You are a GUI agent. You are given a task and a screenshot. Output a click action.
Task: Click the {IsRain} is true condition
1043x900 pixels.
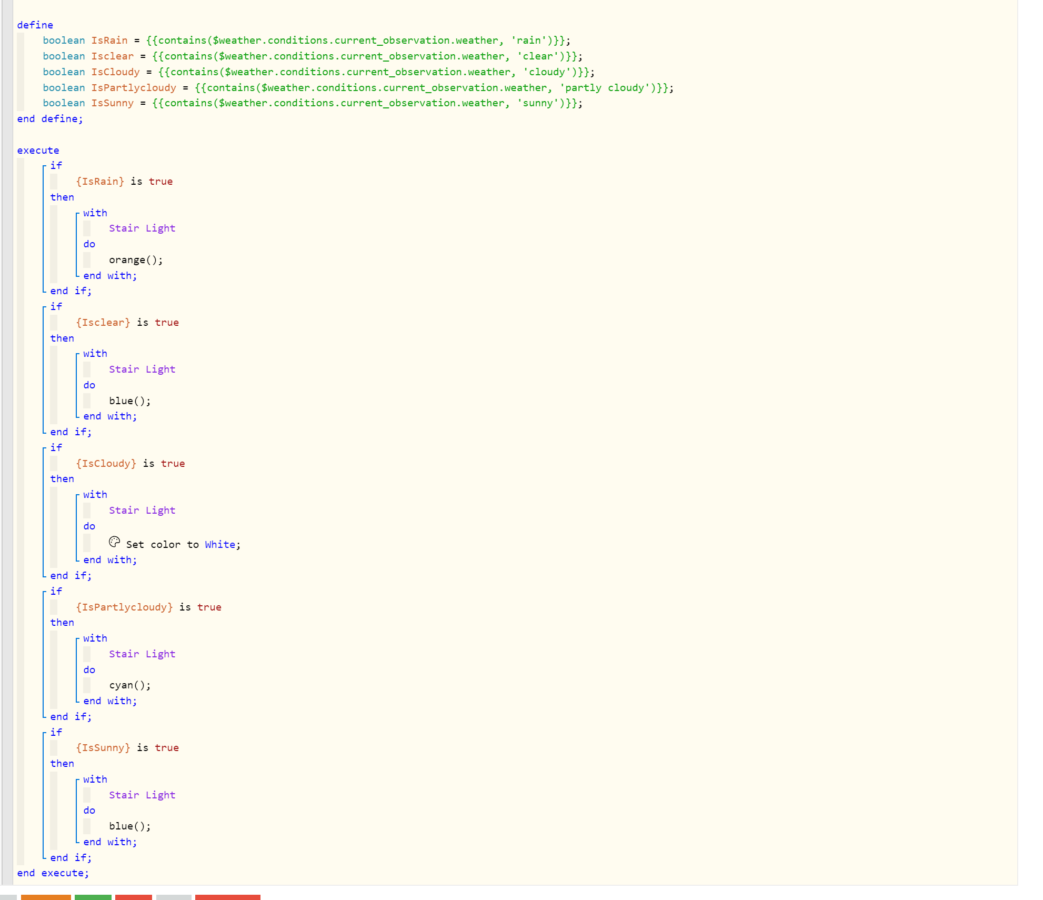[x=124, y=182]
